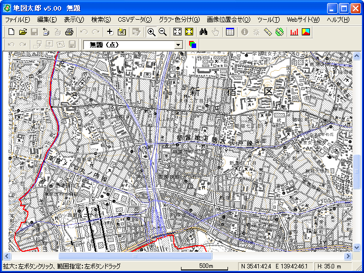Open the CSVデータ menu
The height and width of the screenshot is (273, 364).
pyautogui.click(x=134, y=20)
